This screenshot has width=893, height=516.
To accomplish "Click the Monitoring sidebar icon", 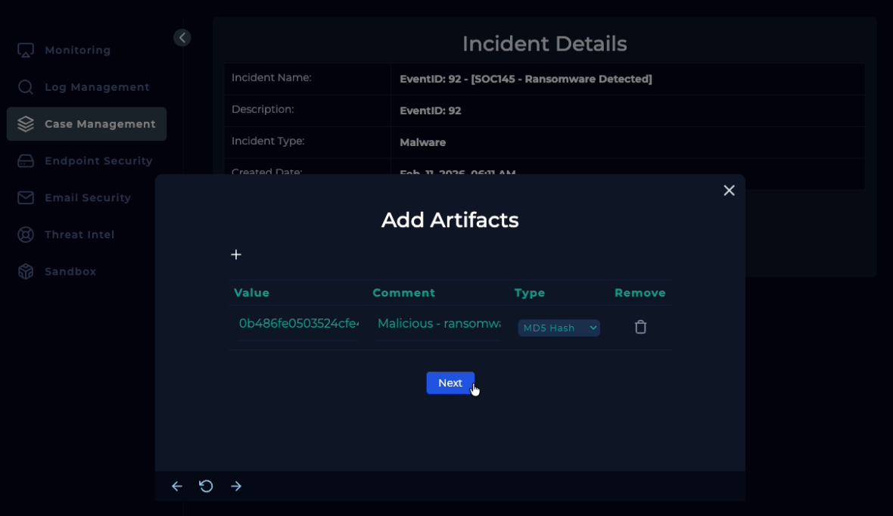I will pos(26,50).
